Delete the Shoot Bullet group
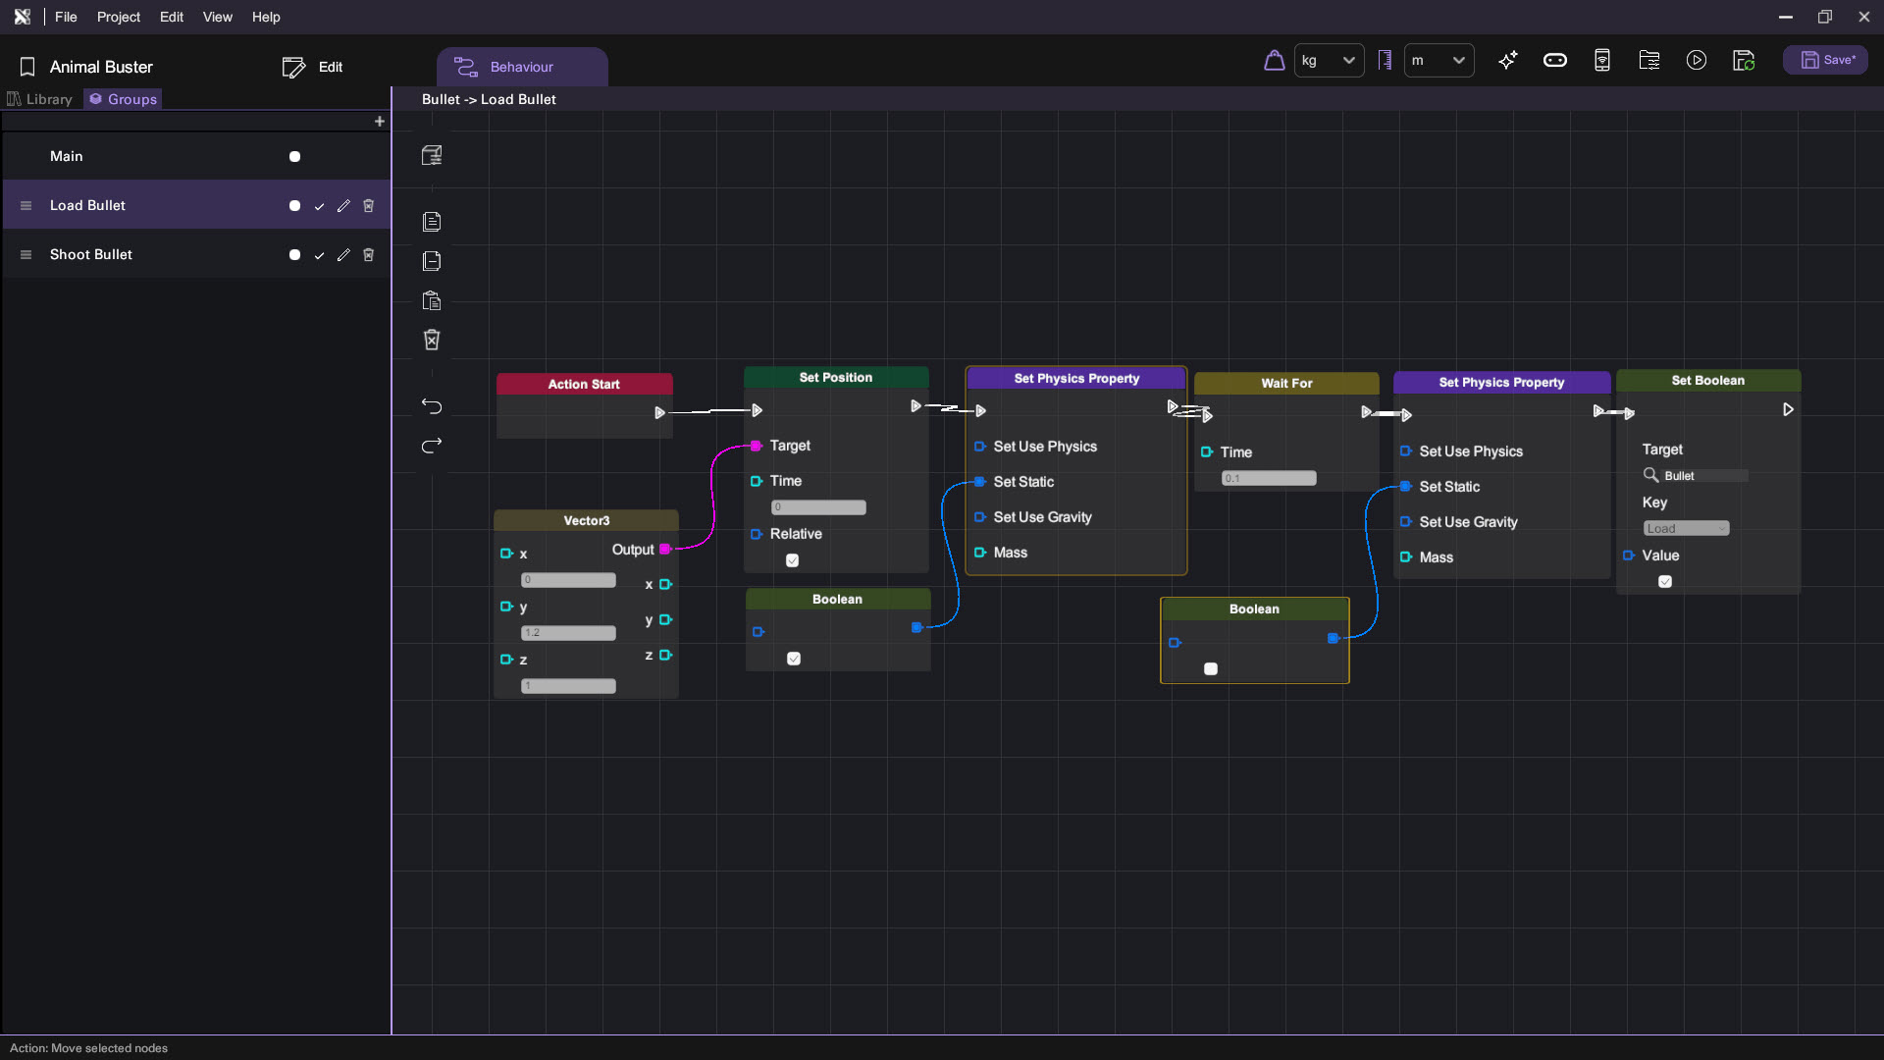Screen dimensions: 1884x1060 369,255
